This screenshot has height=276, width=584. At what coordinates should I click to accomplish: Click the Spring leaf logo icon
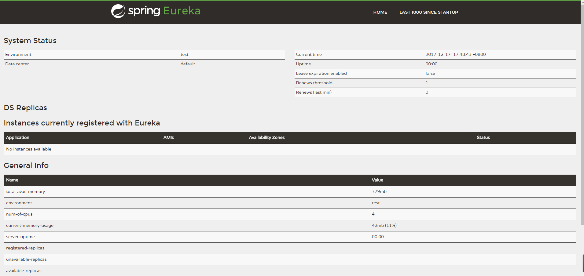click(x=118, y=11)
